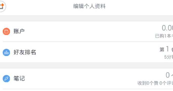Select the 账户 label
The width and height of the screenshot is (173, 91).
point(19,31)
